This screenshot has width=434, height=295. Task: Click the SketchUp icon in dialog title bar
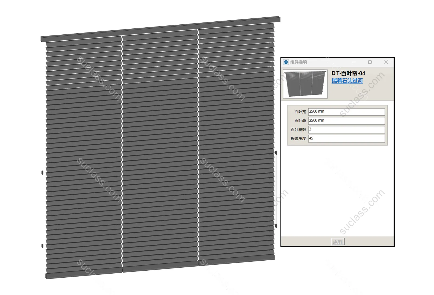286,62
